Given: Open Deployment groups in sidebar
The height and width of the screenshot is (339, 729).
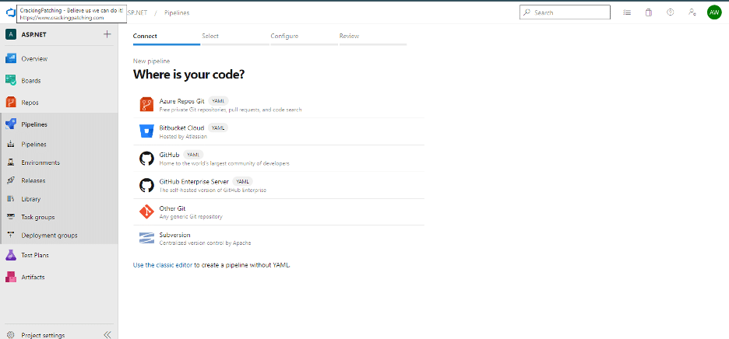Looking at the screenshot, I should pos(49,235).
